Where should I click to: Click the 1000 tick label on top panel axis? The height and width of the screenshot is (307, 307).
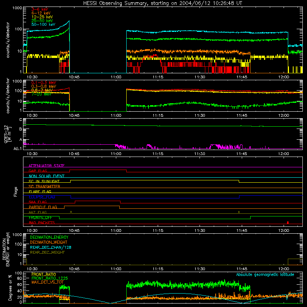click(x=17, y=8)
